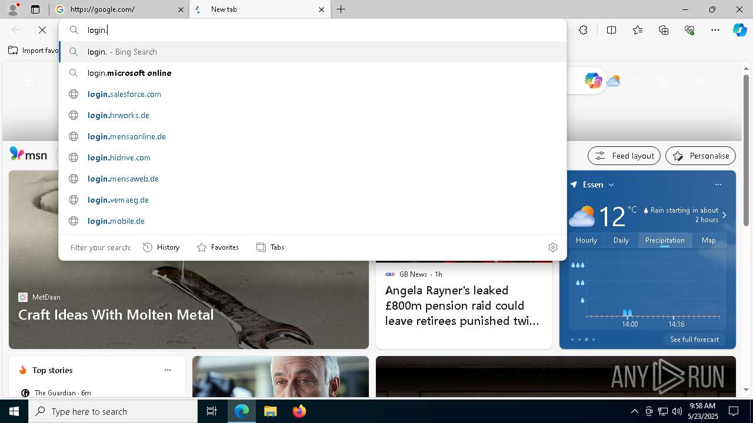
Task: Launch Firefox from the taskbar
Action: 299,411
